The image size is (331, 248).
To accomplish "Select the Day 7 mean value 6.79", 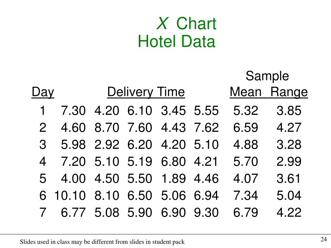I will (x=246, y=212).
